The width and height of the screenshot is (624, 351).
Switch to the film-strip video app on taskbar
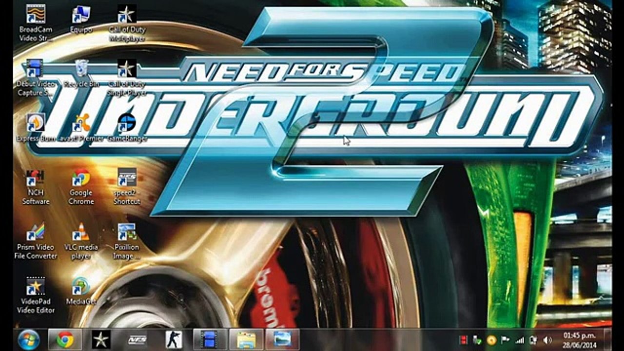click(210, 339)
